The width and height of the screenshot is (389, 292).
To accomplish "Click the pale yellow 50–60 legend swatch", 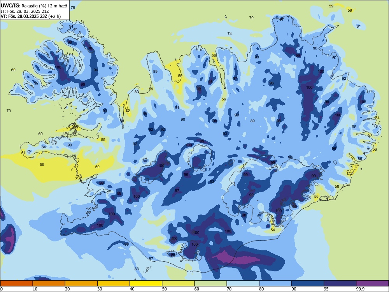I will pyautogui.click(x=178, y=283).
